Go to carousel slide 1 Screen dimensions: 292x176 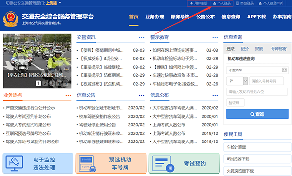[x=38, y=83]
